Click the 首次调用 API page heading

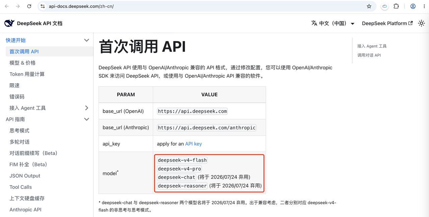coord(142,47)
